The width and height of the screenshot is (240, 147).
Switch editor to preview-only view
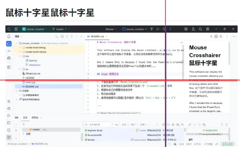point(221,36)
